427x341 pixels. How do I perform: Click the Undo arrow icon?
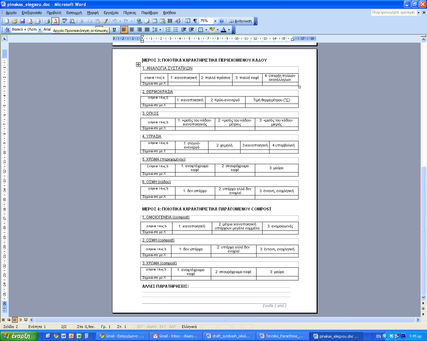(115, 21)
